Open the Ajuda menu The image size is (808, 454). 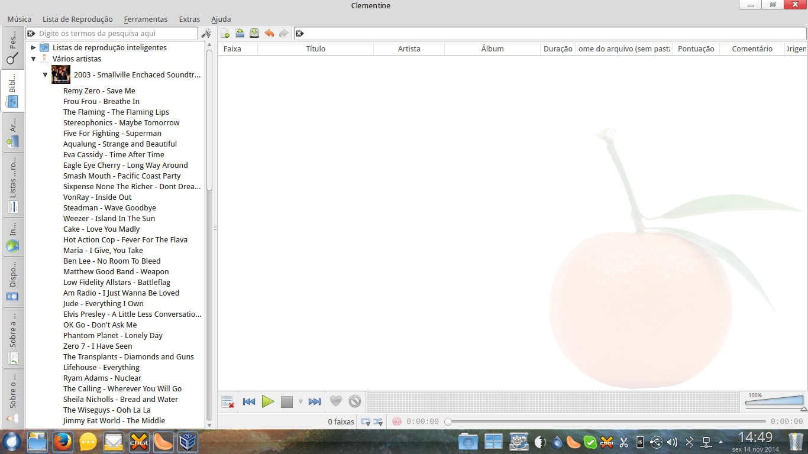[x=221, y=20]
